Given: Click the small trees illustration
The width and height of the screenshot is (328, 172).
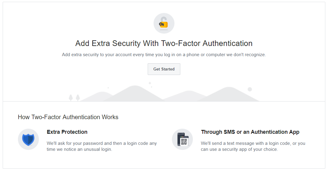Looking at the screenshot, I should 74,98.
